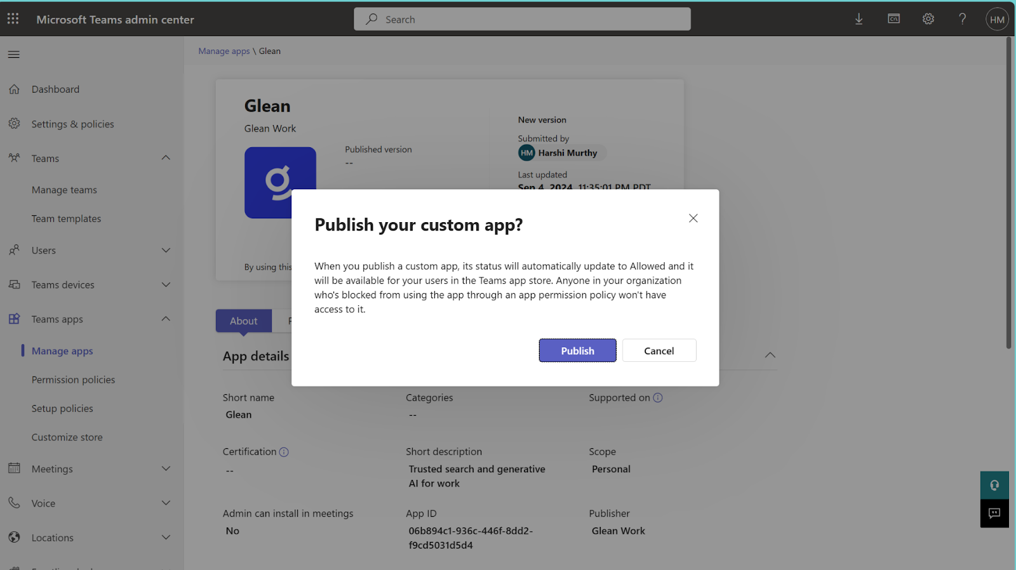Click 'Microsoft Teams admin center' title

(115, 20)
